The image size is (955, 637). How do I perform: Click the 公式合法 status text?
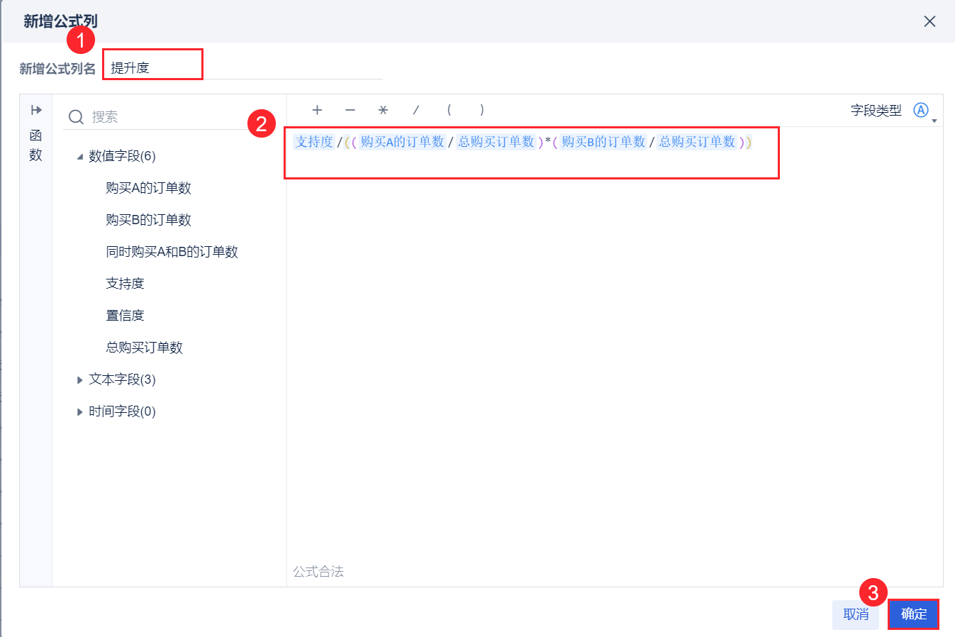click(318, 572)
